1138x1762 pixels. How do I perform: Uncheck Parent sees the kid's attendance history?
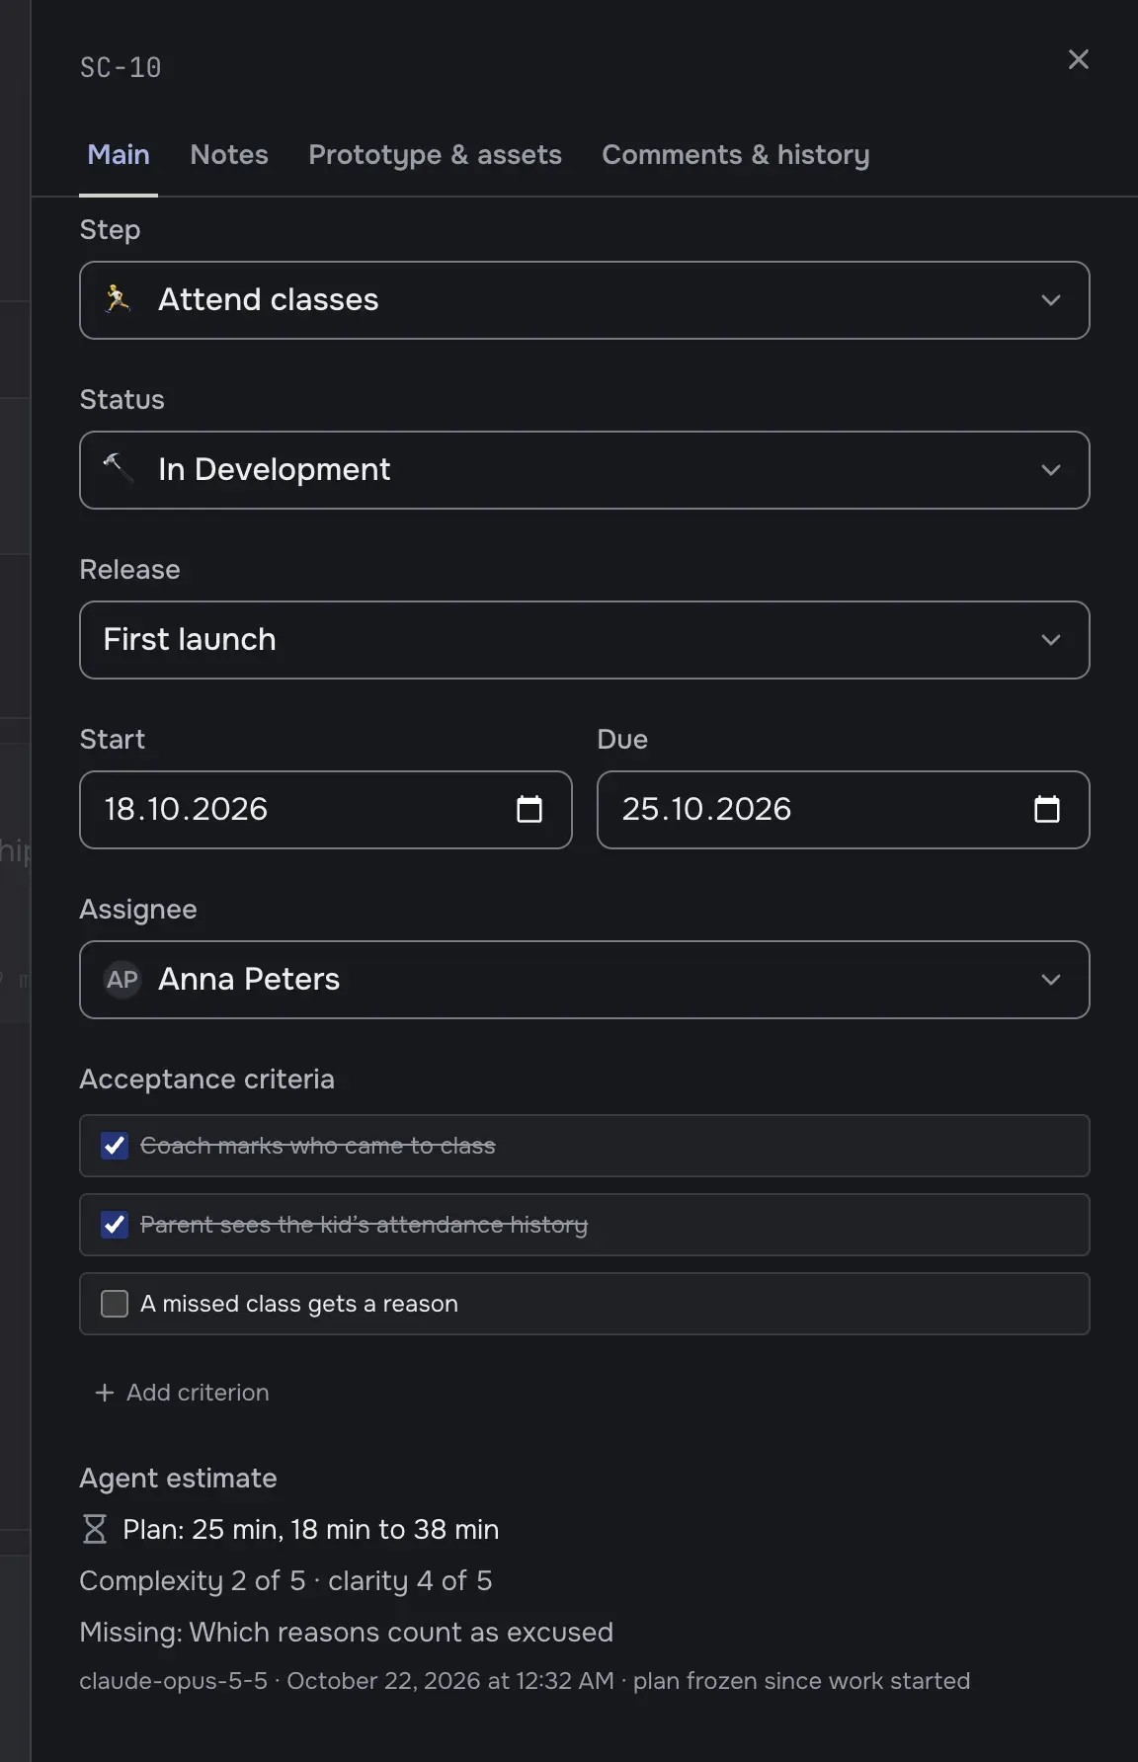(115, 1225)
